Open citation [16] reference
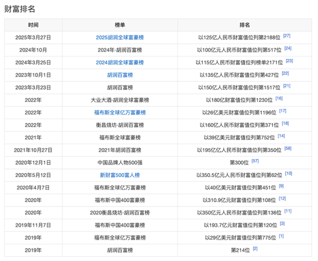 [x=279, y=98]
